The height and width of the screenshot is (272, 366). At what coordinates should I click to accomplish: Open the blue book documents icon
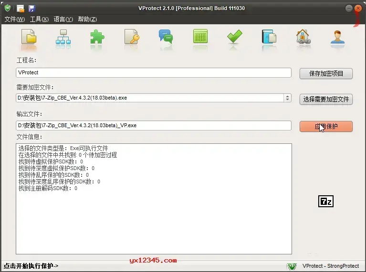point(269,37)
